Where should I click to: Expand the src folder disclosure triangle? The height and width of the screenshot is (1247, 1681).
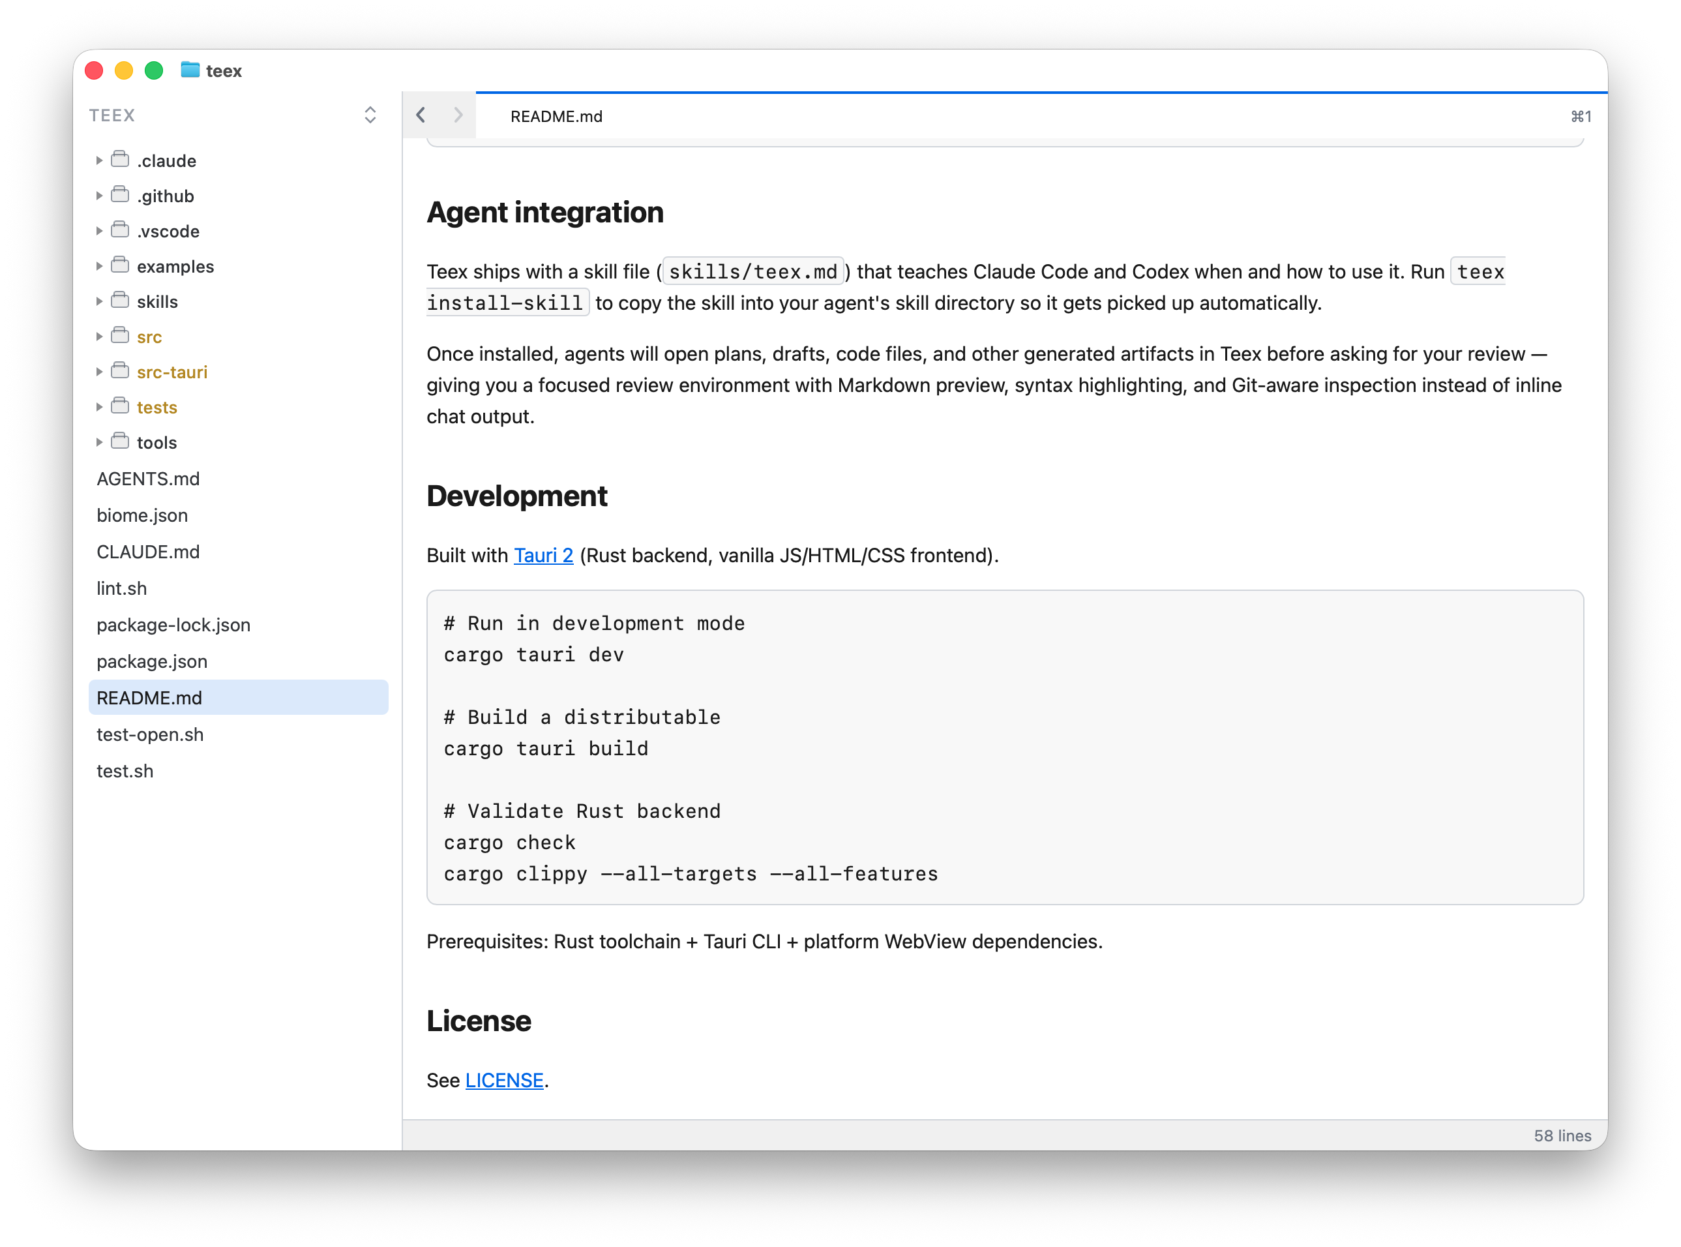(x=99, y=337)
